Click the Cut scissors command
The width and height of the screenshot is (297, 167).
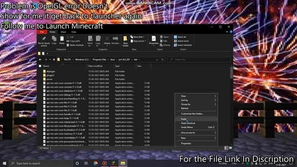point(70,37)
